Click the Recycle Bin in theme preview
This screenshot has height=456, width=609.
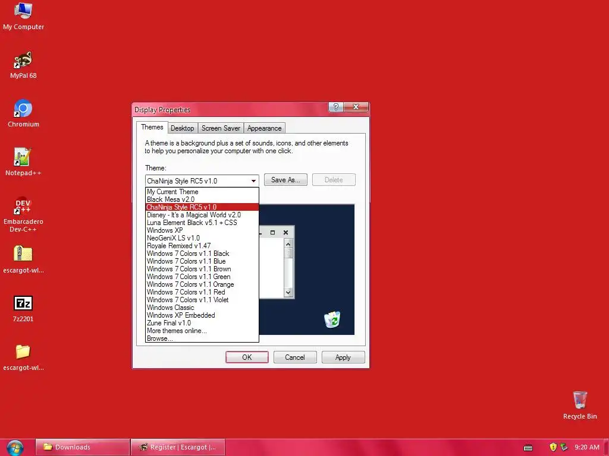click(x=332, y=319)
